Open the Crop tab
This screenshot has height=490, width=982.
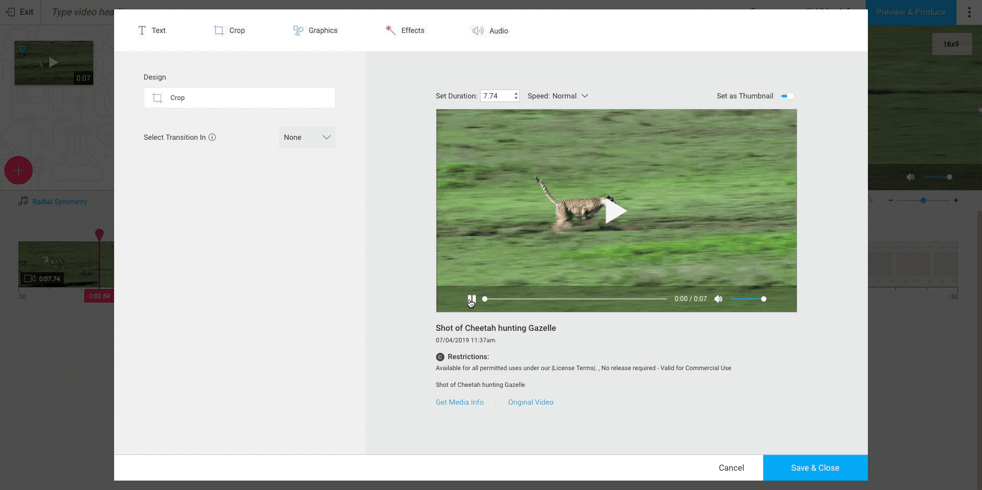tap(229, 30)
